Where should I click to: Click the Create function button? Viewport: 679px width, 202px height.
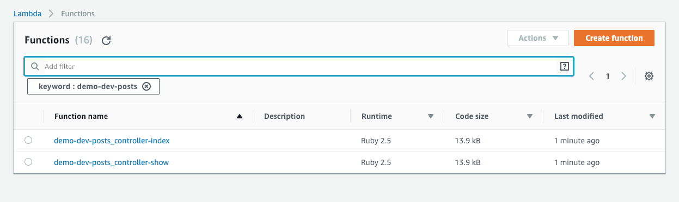(614, 38)
